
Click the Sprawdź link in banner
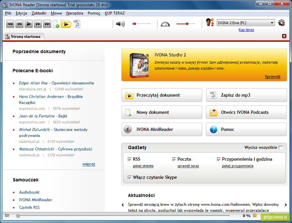tap(273, 77)
